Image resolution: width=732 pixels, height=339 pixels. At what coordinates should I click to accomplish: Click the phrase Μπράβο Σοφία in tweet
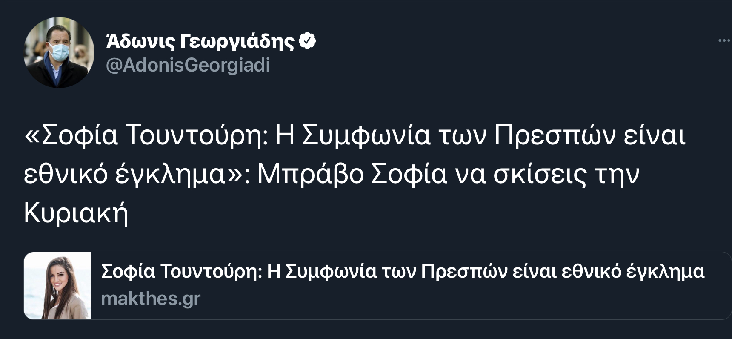(x=352, y=174)
